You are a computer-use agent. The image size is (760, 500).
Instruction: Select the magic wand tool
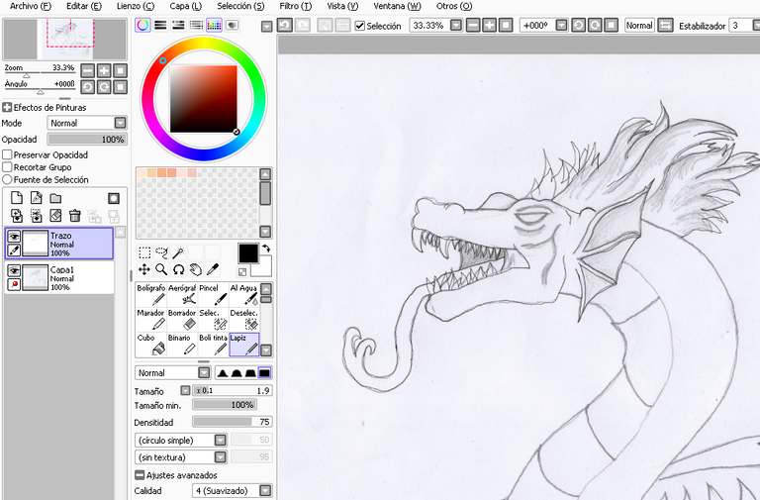click(178, 252)
